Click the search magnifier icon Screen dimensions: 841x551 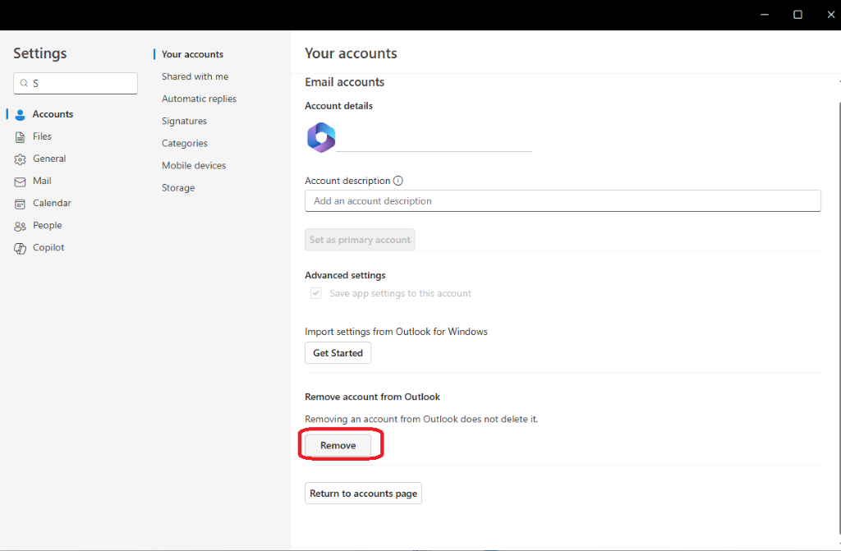coord(24,83)
